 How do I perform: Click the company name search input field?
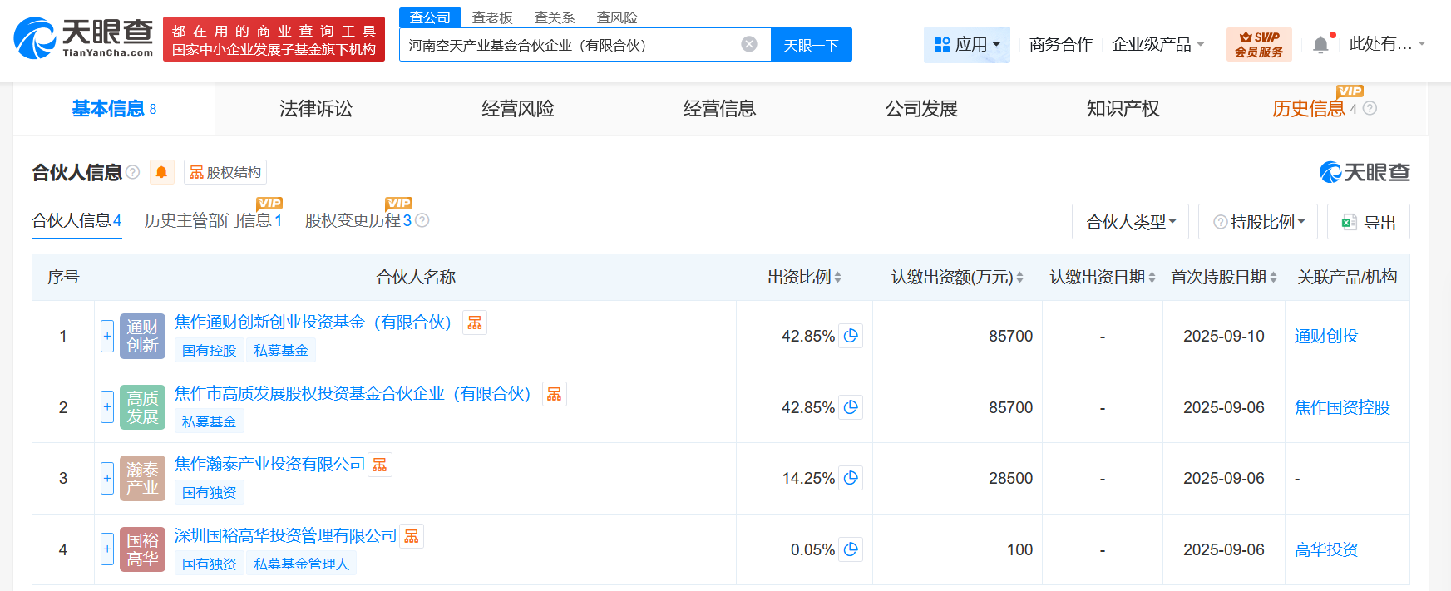(570, 45)
